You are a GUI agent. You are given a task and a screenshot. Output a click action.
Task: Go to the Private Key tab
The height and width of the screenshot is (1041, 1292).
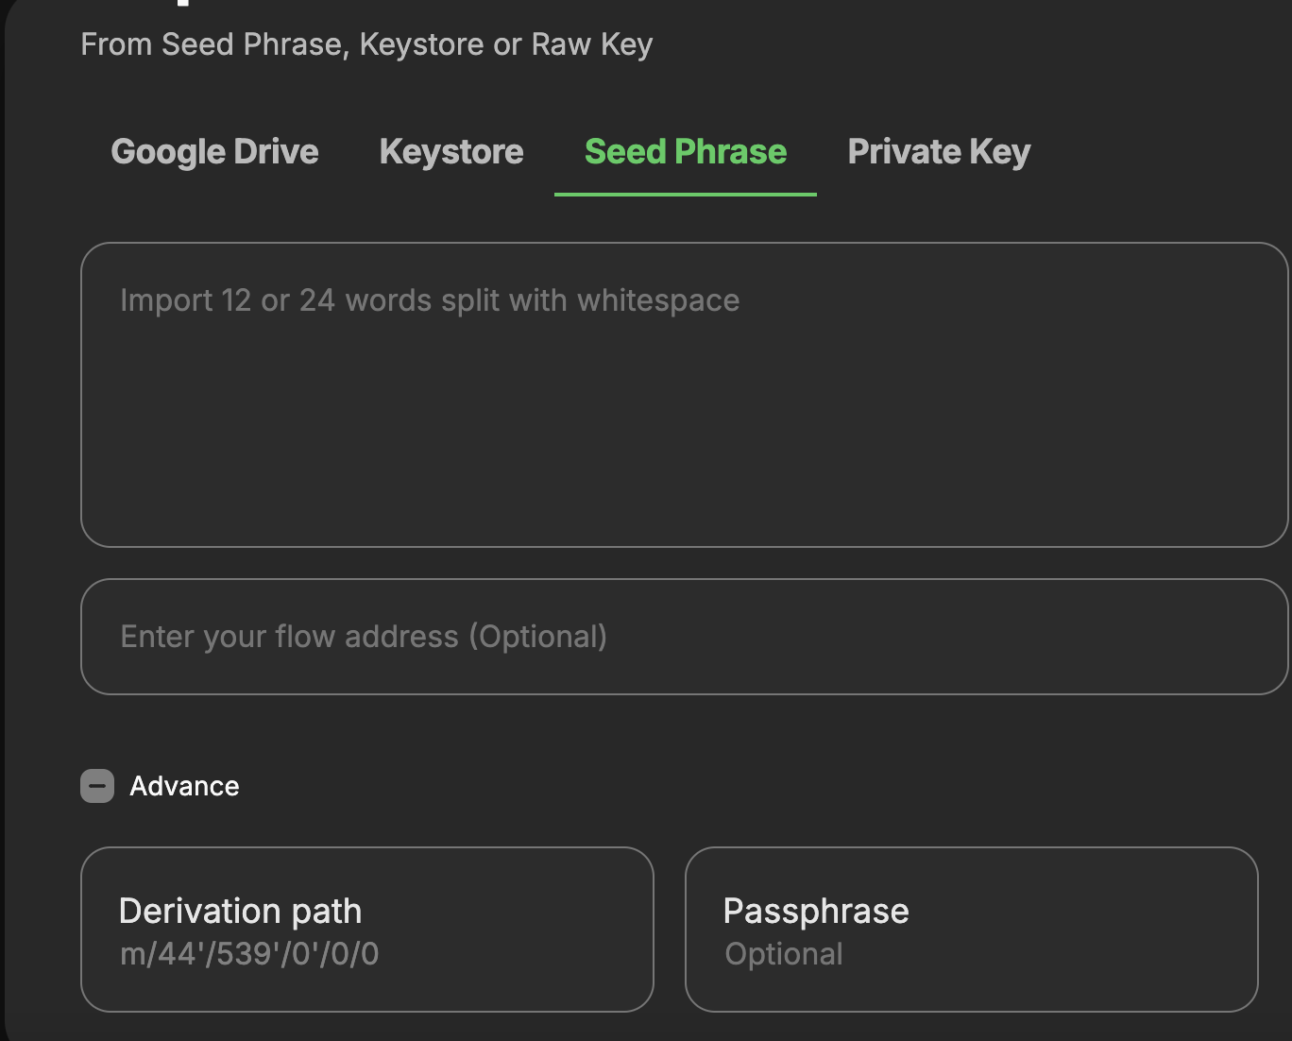point(939,152)
